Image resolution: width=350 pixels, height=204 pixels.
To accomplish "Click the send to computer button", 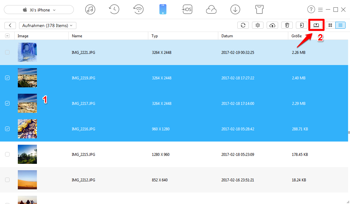I will [x=316, y=25].
